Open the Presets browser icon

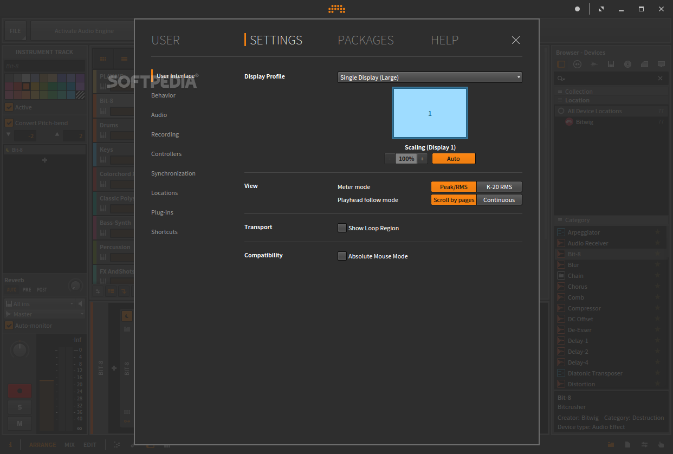point(578,64)
